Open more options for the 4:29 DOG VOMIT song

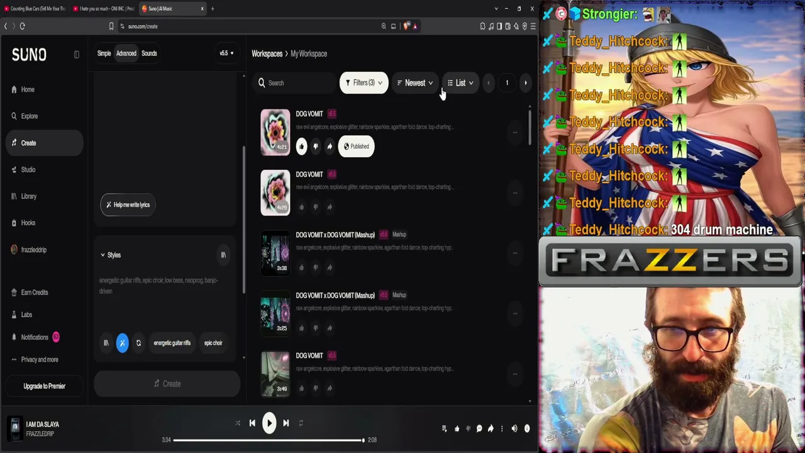click(515, 193)
